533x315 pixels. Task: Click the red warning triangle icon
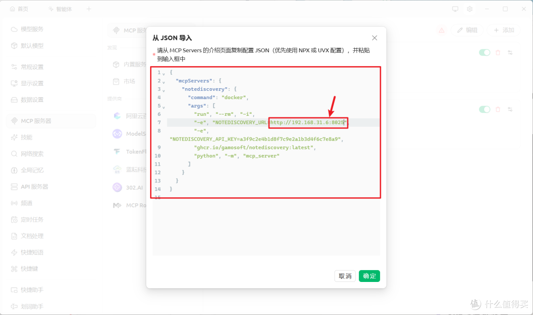pyautogui.click(x=442, y=30)
